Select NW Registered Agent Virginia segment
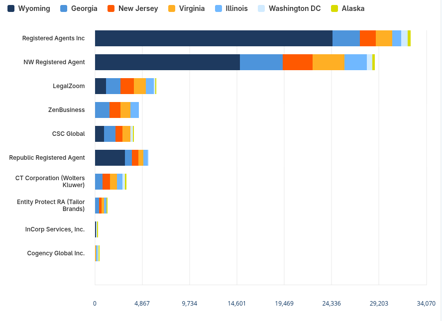This screenshot has height=321, width=442. (329, 62)
